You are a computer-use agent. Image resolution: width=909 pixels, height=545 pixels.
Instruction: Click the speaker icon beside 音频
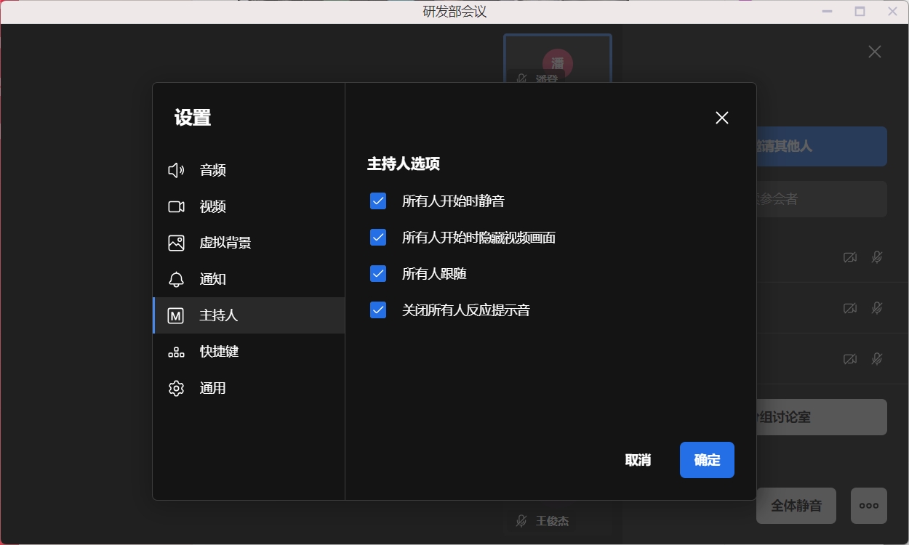[176, 170]
